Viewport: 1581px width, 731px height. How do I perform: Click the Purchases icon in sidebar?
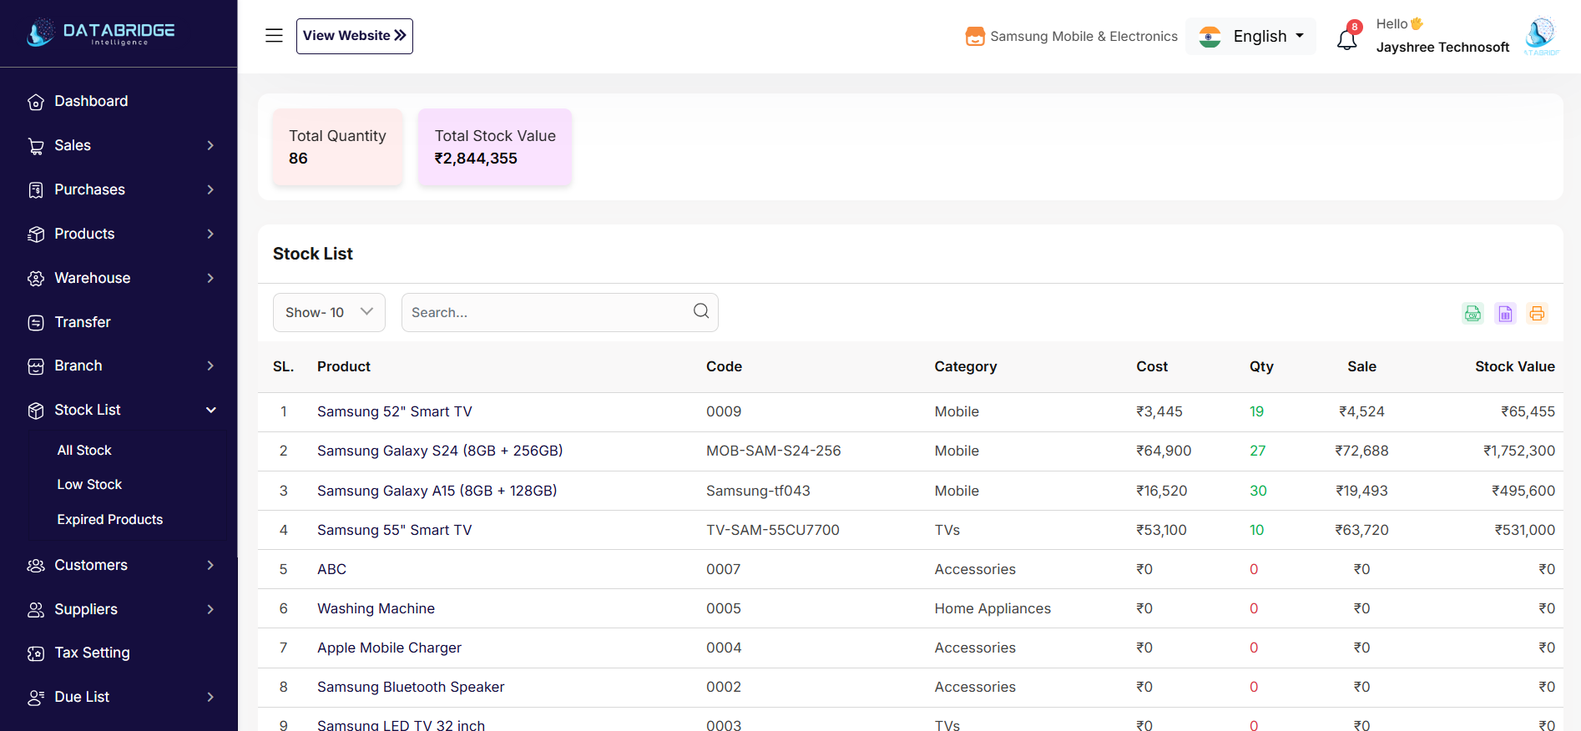coord(36,190)
